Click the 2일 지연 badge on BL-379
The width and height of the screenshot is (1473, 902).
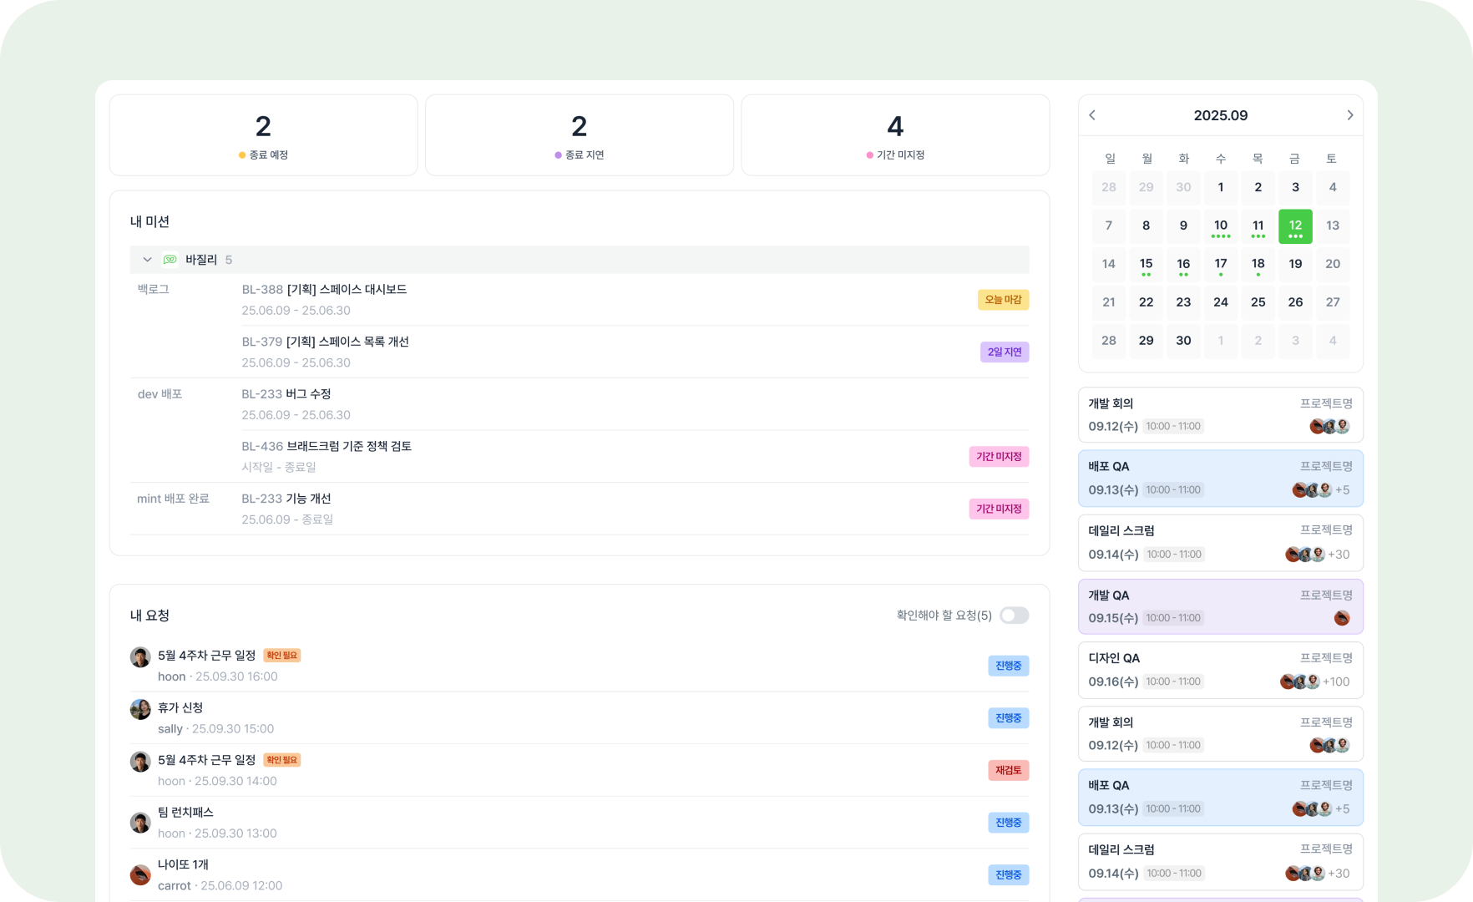tap(1005, 352)
